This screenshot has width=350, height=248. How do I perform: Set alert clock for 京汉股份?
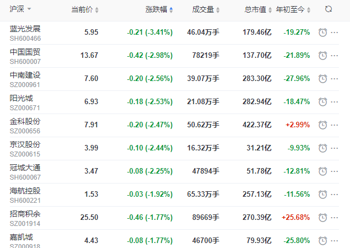(x=322, y=148)
